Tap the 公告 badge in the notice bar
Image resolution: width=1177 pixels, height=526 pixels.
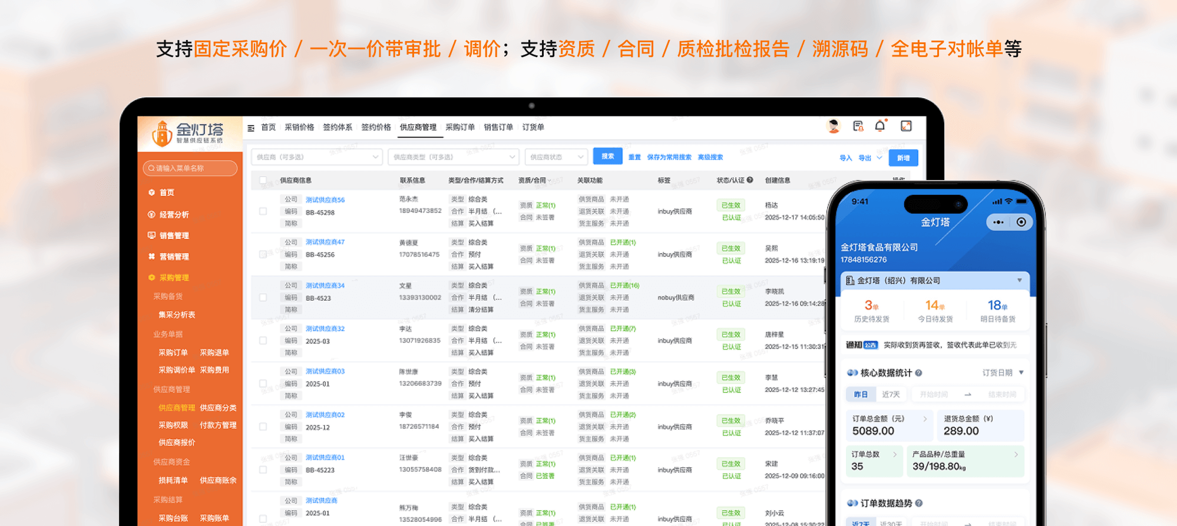(x=871, y=345)
